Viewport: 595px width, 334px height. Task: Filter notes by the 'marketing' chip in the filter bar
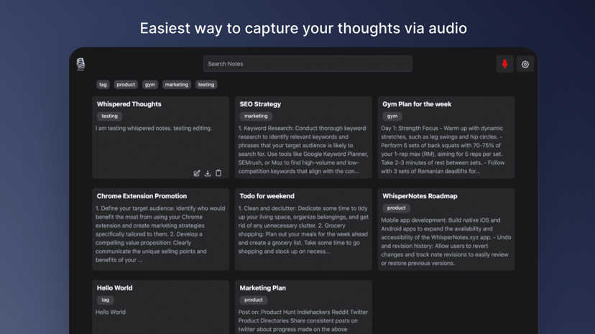[x=177, y=85]
